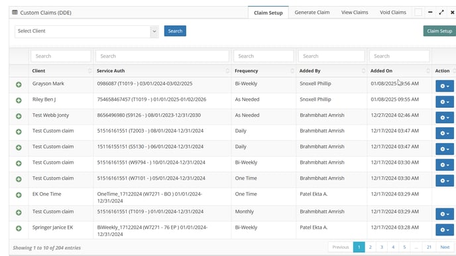Sort table by Added On column header
Image resolution: width=456 pixels, height=256 pixels.
[x=400, y=71]
